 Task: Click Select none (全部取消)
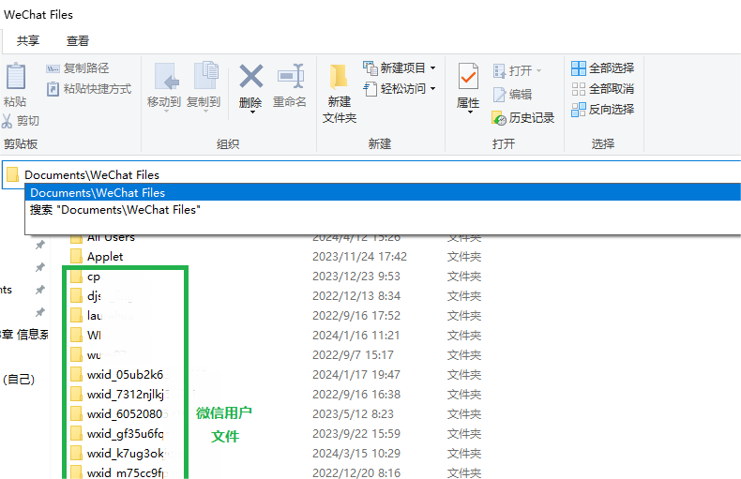point(602,89)
